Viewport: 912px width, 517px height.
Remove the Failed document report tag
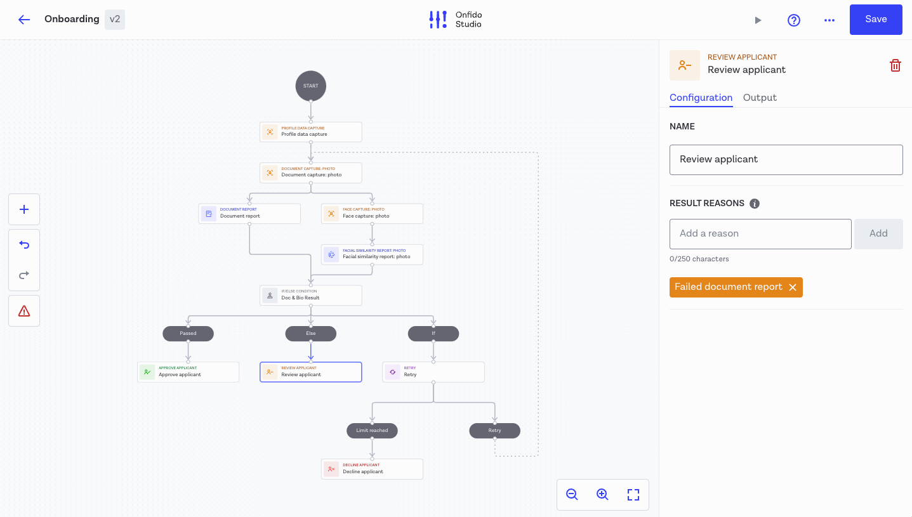coord(792,287)
